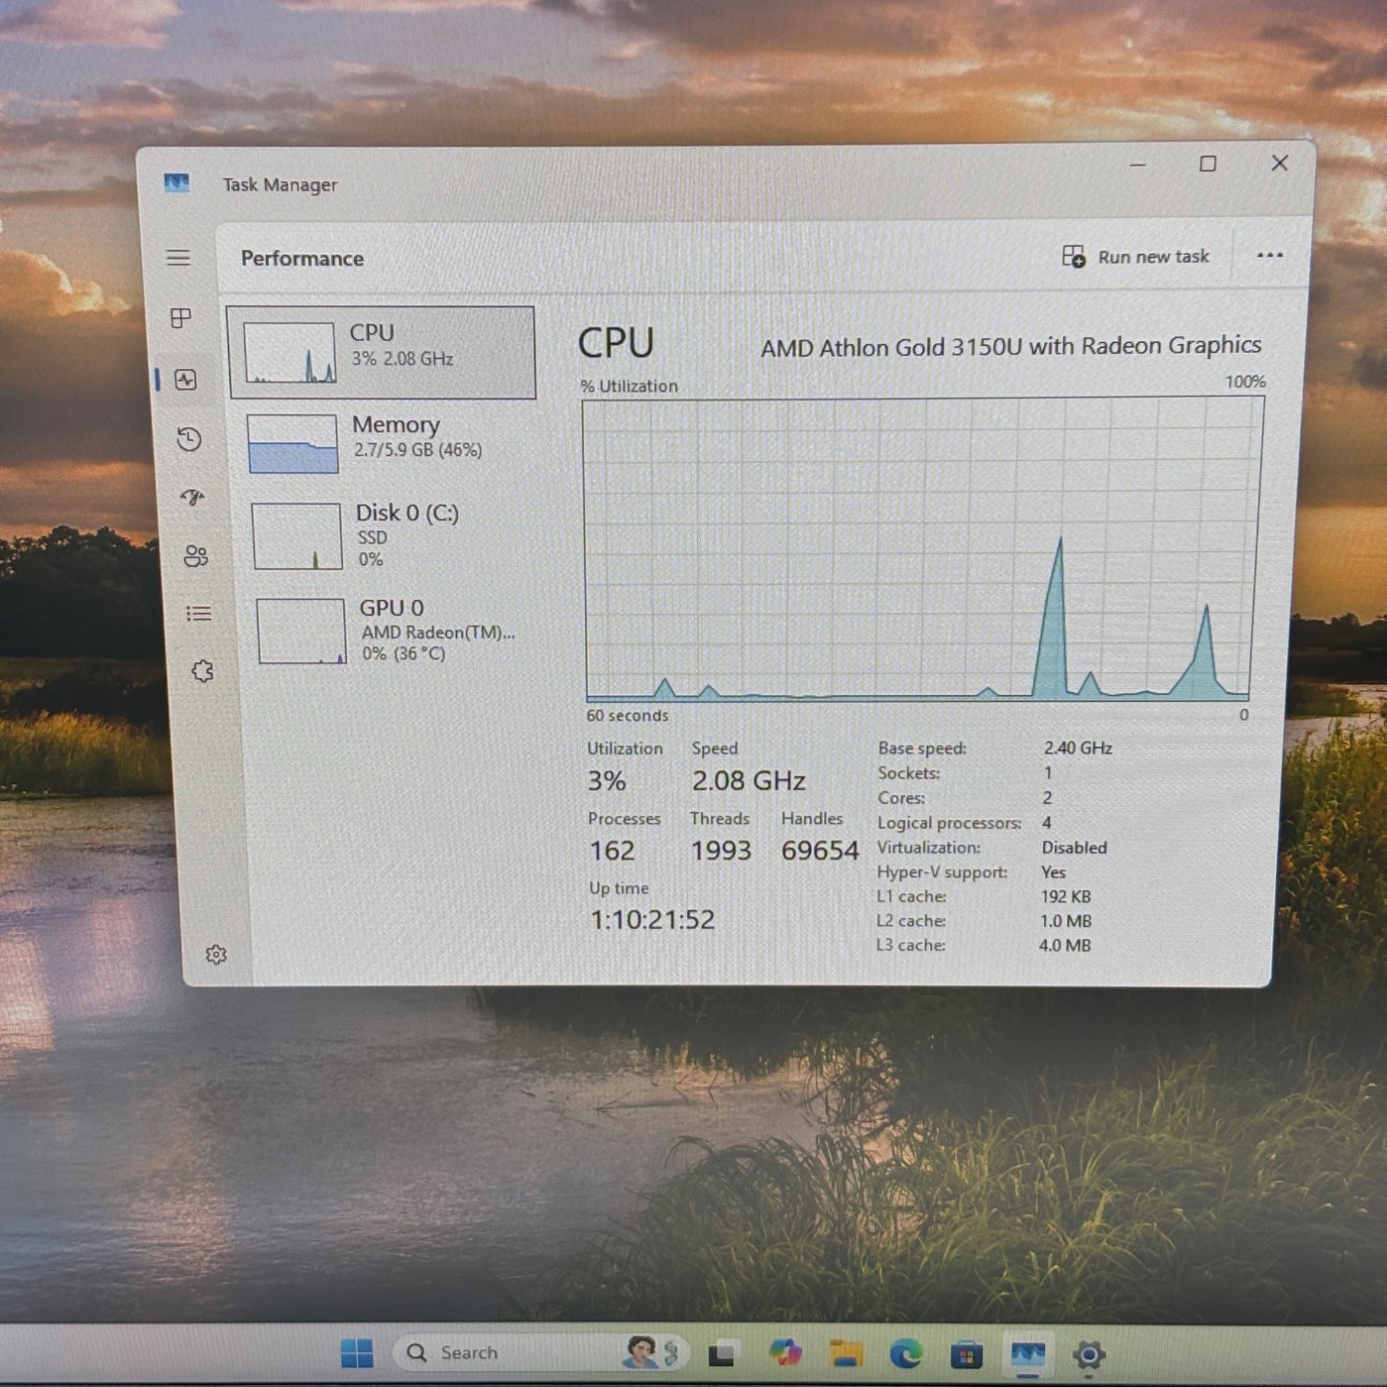The width and height of the screenshot is (1387, 1387).
Task: Click Run new task button
Action: [x=1135, y=257]
